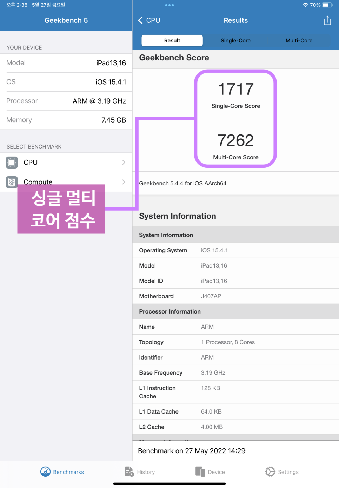Tap the iPad13,16 model value in sidebar
This screenshot has width=339, height=488.
111,63
